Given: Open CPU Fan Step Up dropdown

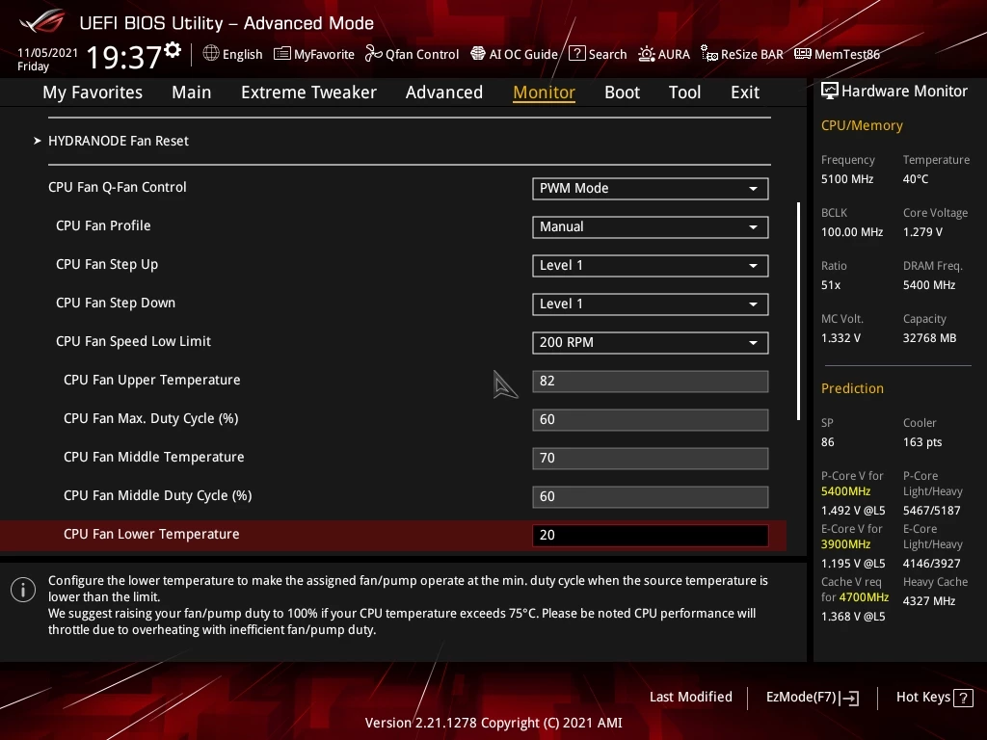Looking at the screenshot, I should coord(651,266).
